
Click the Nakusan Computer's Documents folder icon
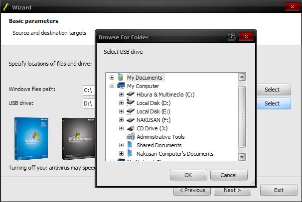click(130, 153)
